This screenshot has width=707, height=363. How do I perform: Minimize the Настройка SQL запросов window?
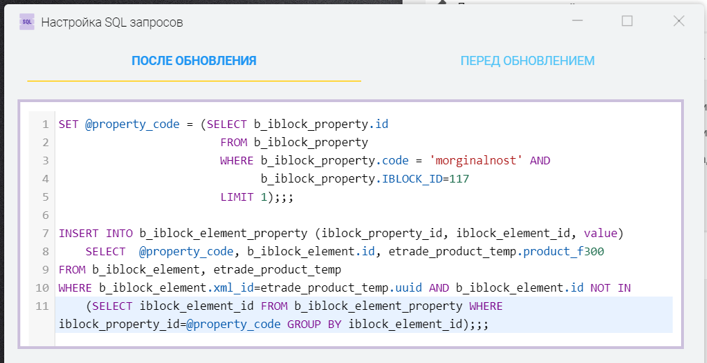pyautogui.click(x=575, y=21)
